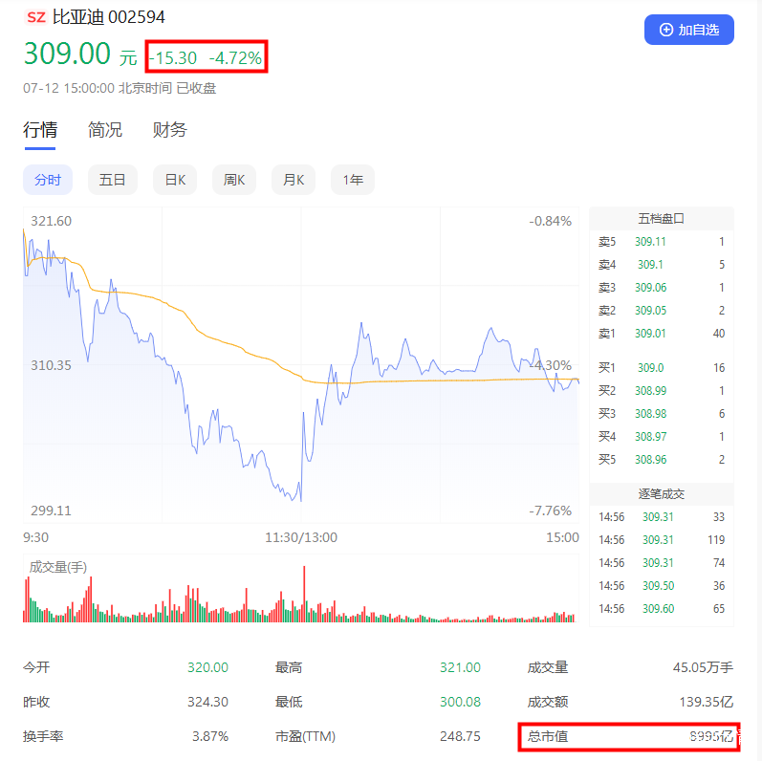The height and width of the screenshot is (761, 762).
Task: Click the 14:56 trade with volume 119
Action: pyautogui.click(x=661, y=539)
